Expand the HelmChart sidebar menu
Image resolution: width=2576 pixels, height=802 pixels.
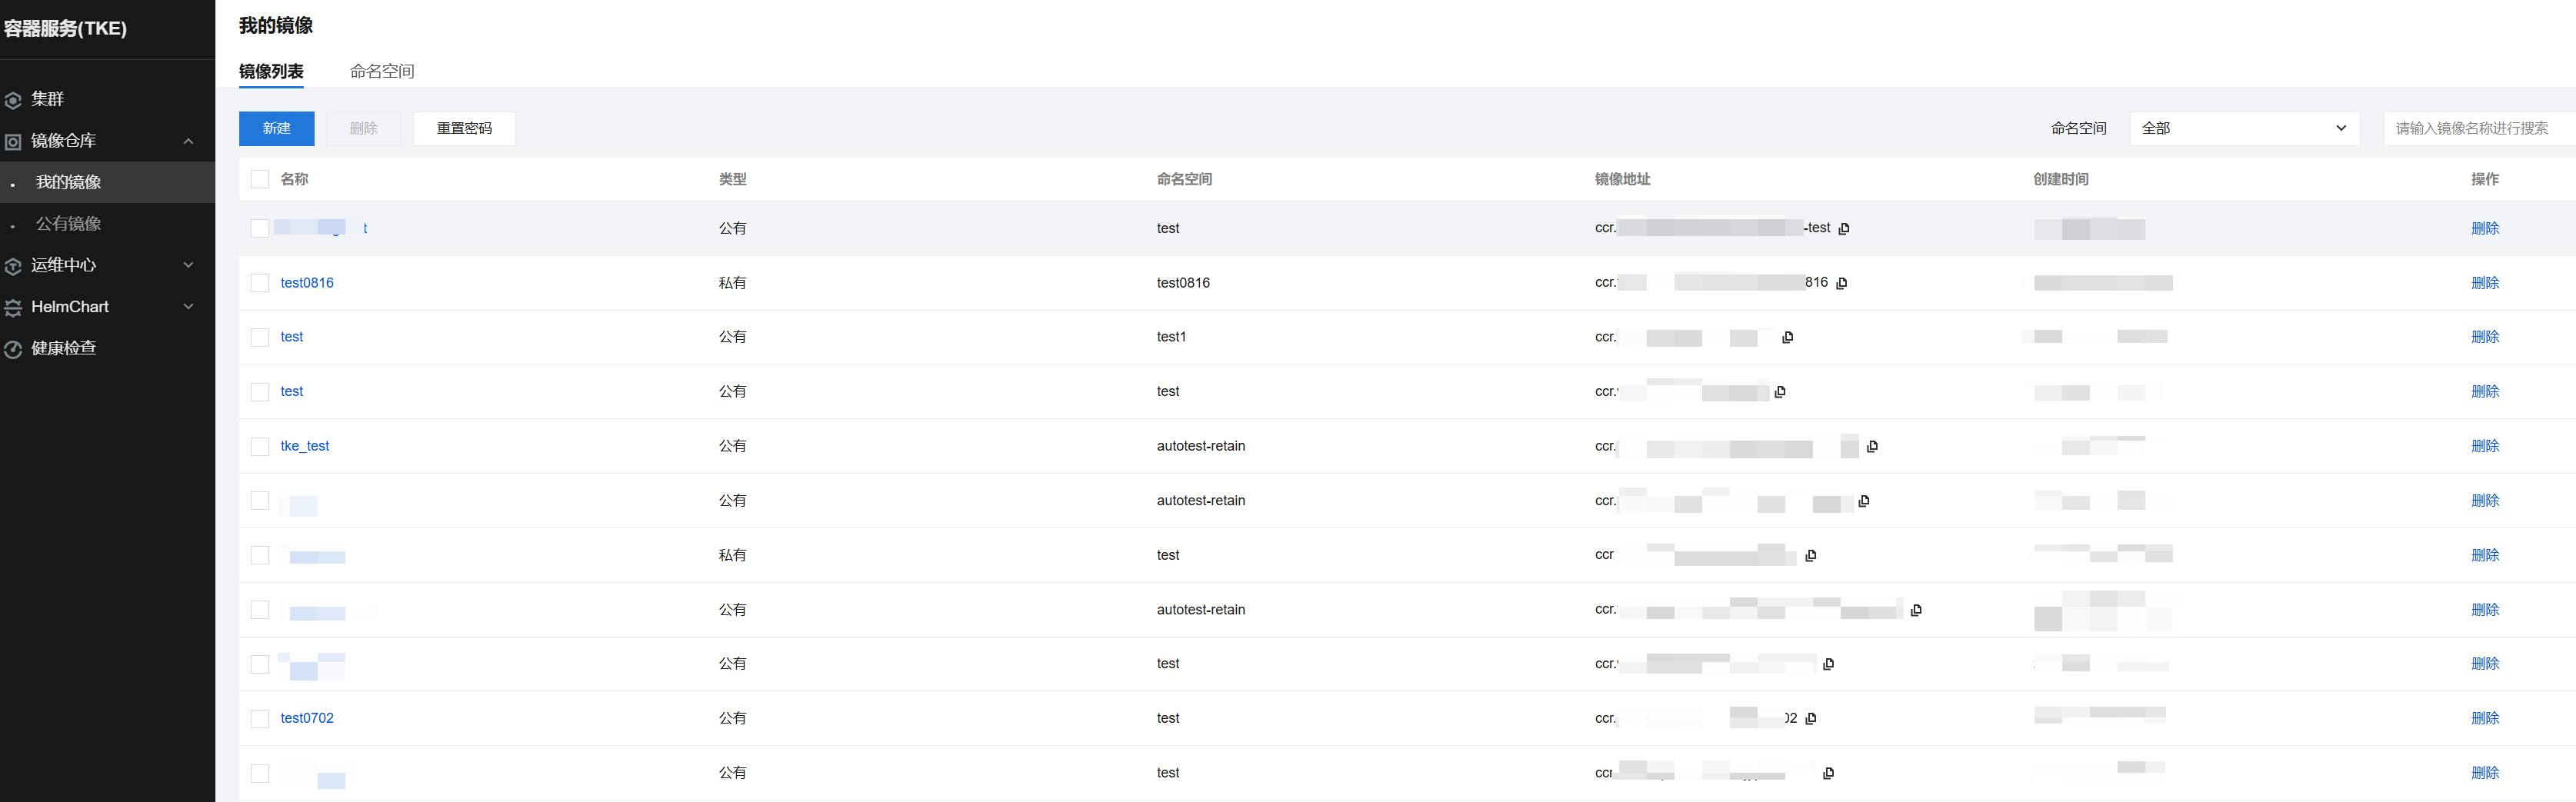point(188,307)
